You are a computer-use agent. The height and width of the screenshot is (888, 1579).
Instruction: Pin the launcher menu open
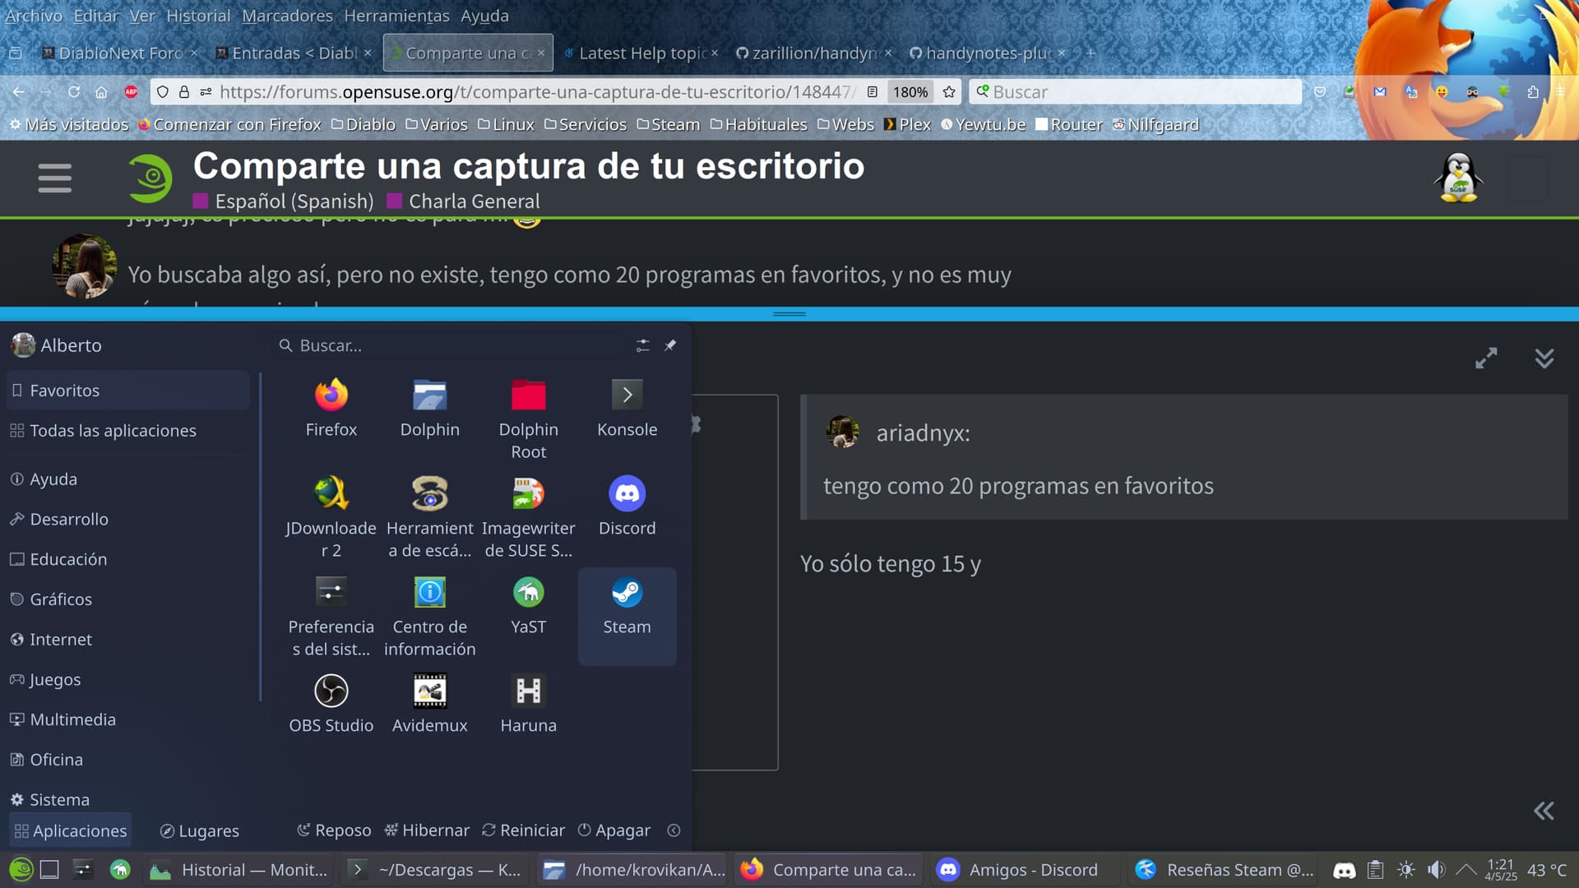[670, 345]
